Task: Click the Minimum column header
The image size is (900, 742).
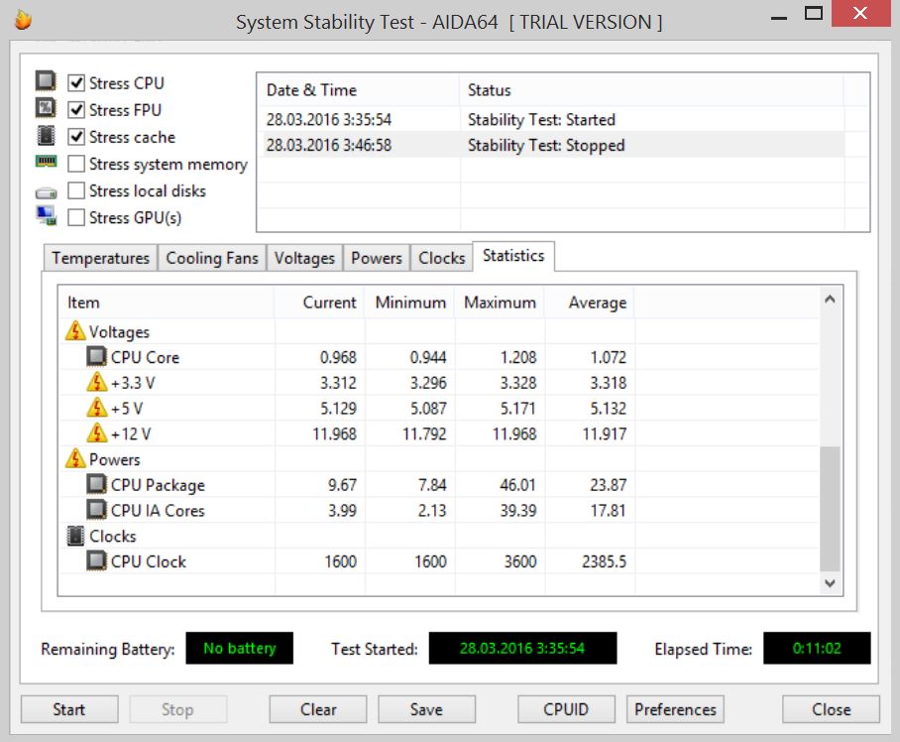Action: [409, 303]
